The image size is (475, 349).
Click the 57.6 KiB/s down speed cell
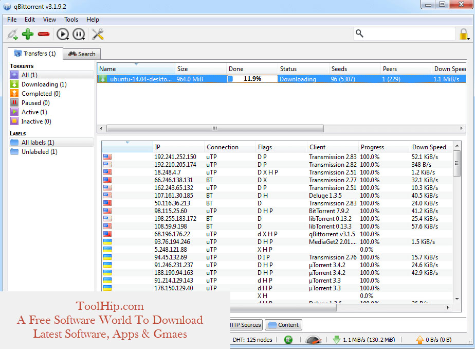(425, 226)
